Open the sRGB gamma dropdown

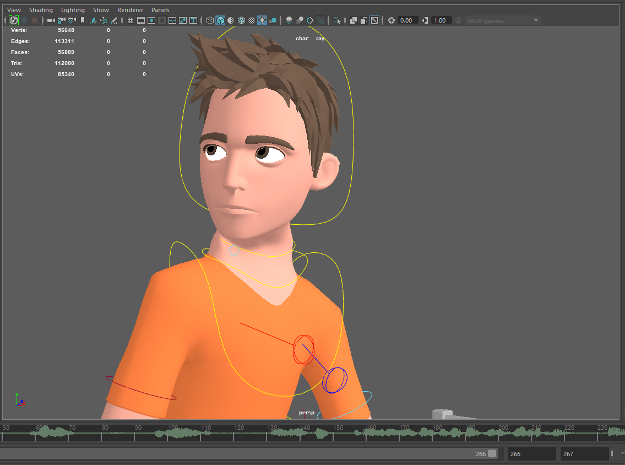pos(536,20)
